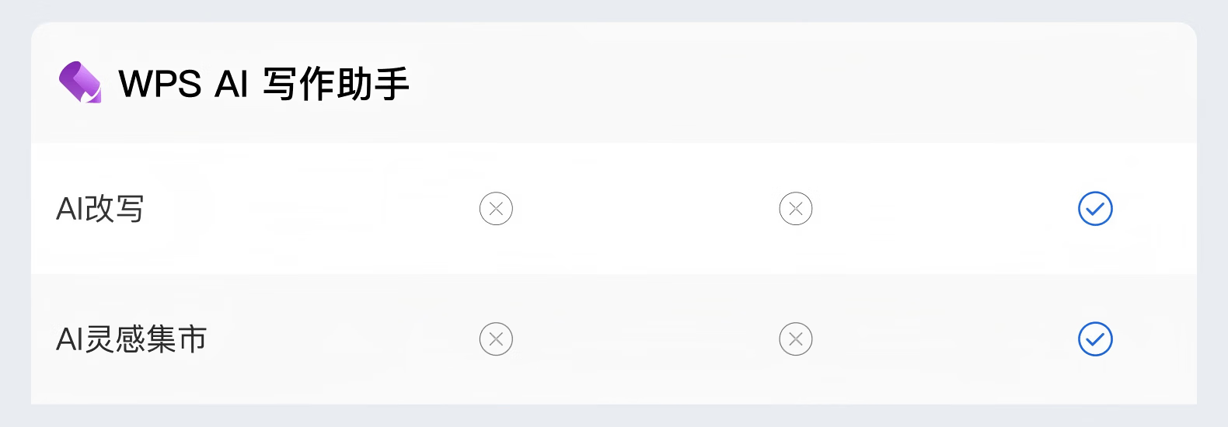The height and width of the screenshot is (427, 1228).
Task: Click the purple WPS AI pen logo
Action: [x=80, y=82]
